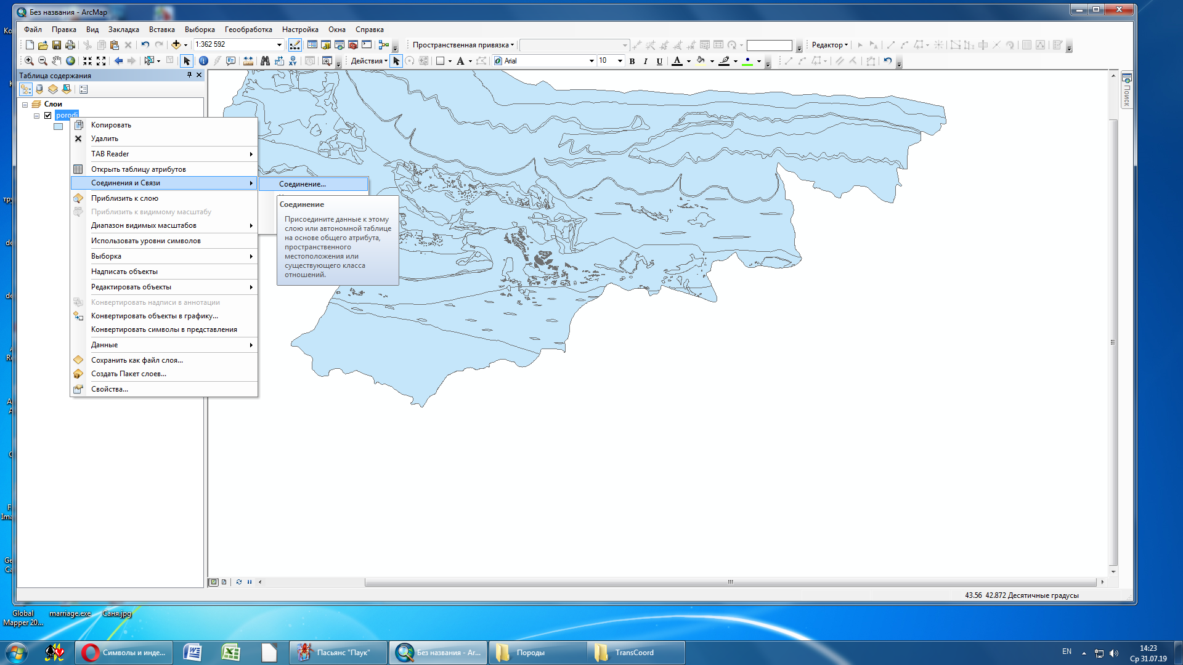Activate the Identify info tool
The image size is (1183, 665).
203,61
